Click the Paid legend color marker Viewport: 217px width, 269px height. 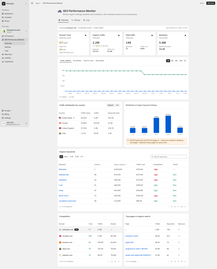pyautogui.click(x=70, y=97)
